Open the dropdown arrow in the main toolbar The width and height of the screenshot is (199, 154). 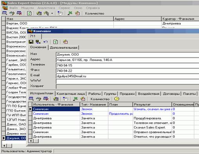[52, 13]
